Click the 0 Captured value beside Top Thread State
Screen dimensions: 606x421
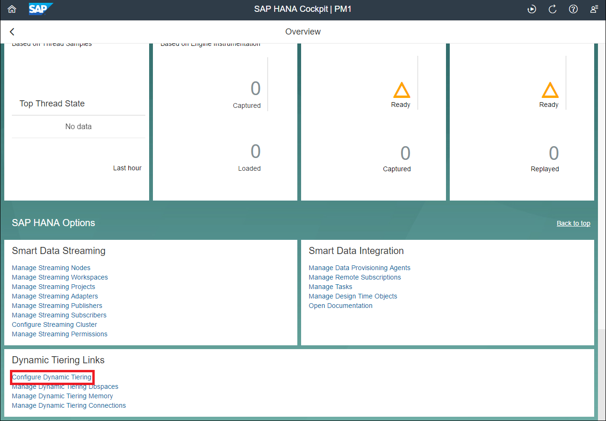click(x=255, y=88)
